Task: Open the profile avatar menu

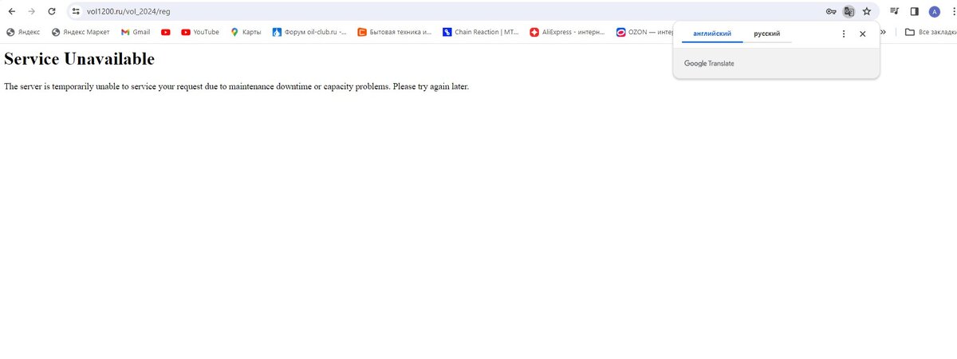Action: coord(935,11)
